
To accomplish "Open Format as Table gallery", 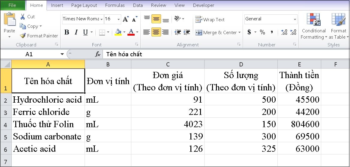I will coord(338,26).
